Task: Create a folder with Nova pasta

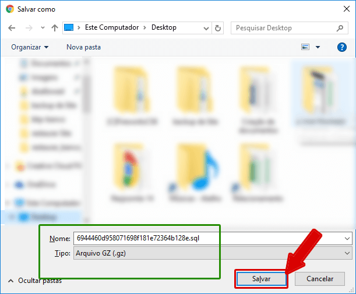Action: pyautogui.click(x=83, y=47)
